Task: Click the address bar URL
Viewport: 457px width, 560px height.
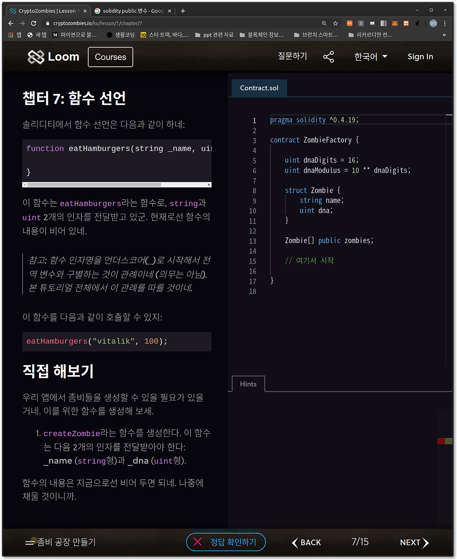Action: tap(97, 23)
